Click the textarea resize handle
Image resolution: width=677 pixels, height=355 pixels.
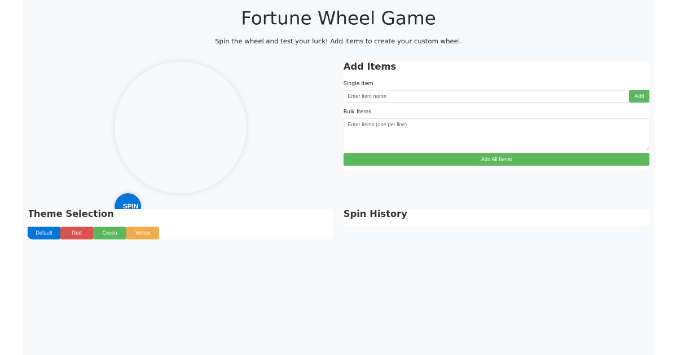pos(647,148)
